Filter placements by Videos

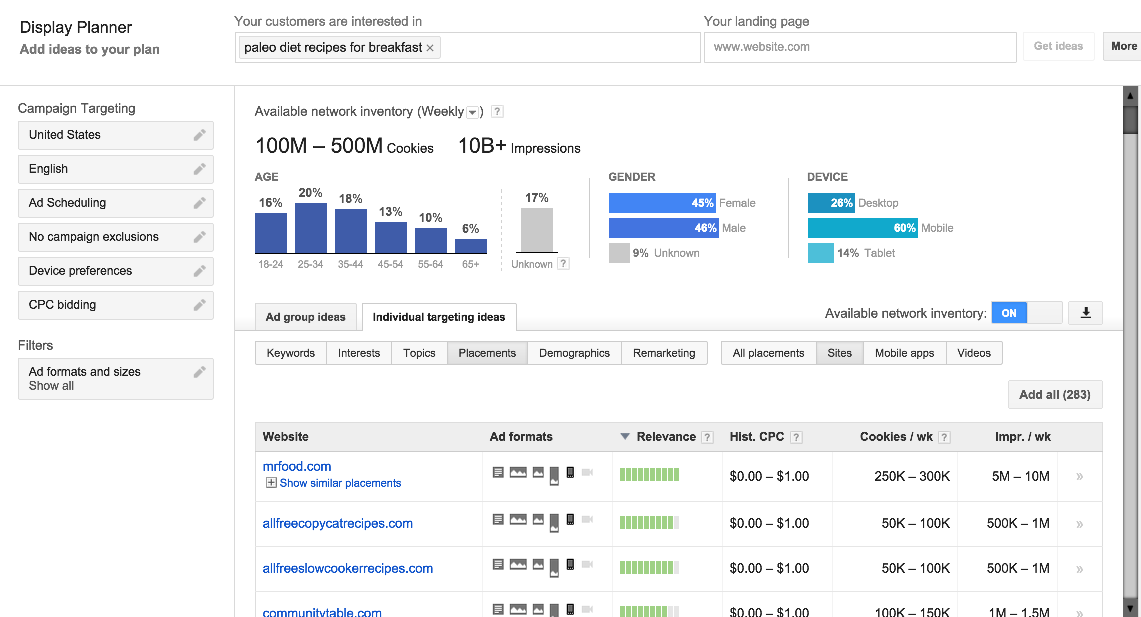tap(974, 353)
